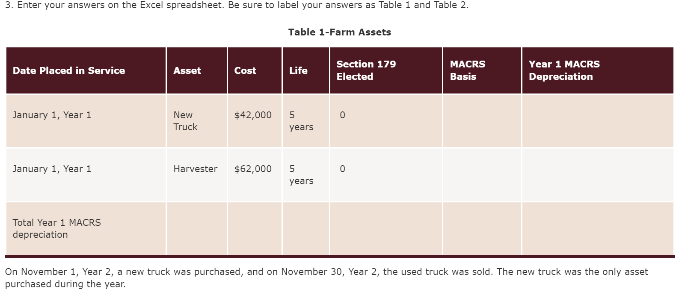Select the MACRS Basis header cell
The image size is (679, 295).
(482, 70)
